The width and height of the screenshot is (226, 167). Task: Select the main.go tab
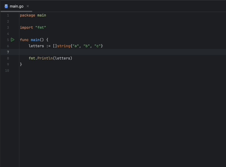pyautogui.click(x=17, y=6)
